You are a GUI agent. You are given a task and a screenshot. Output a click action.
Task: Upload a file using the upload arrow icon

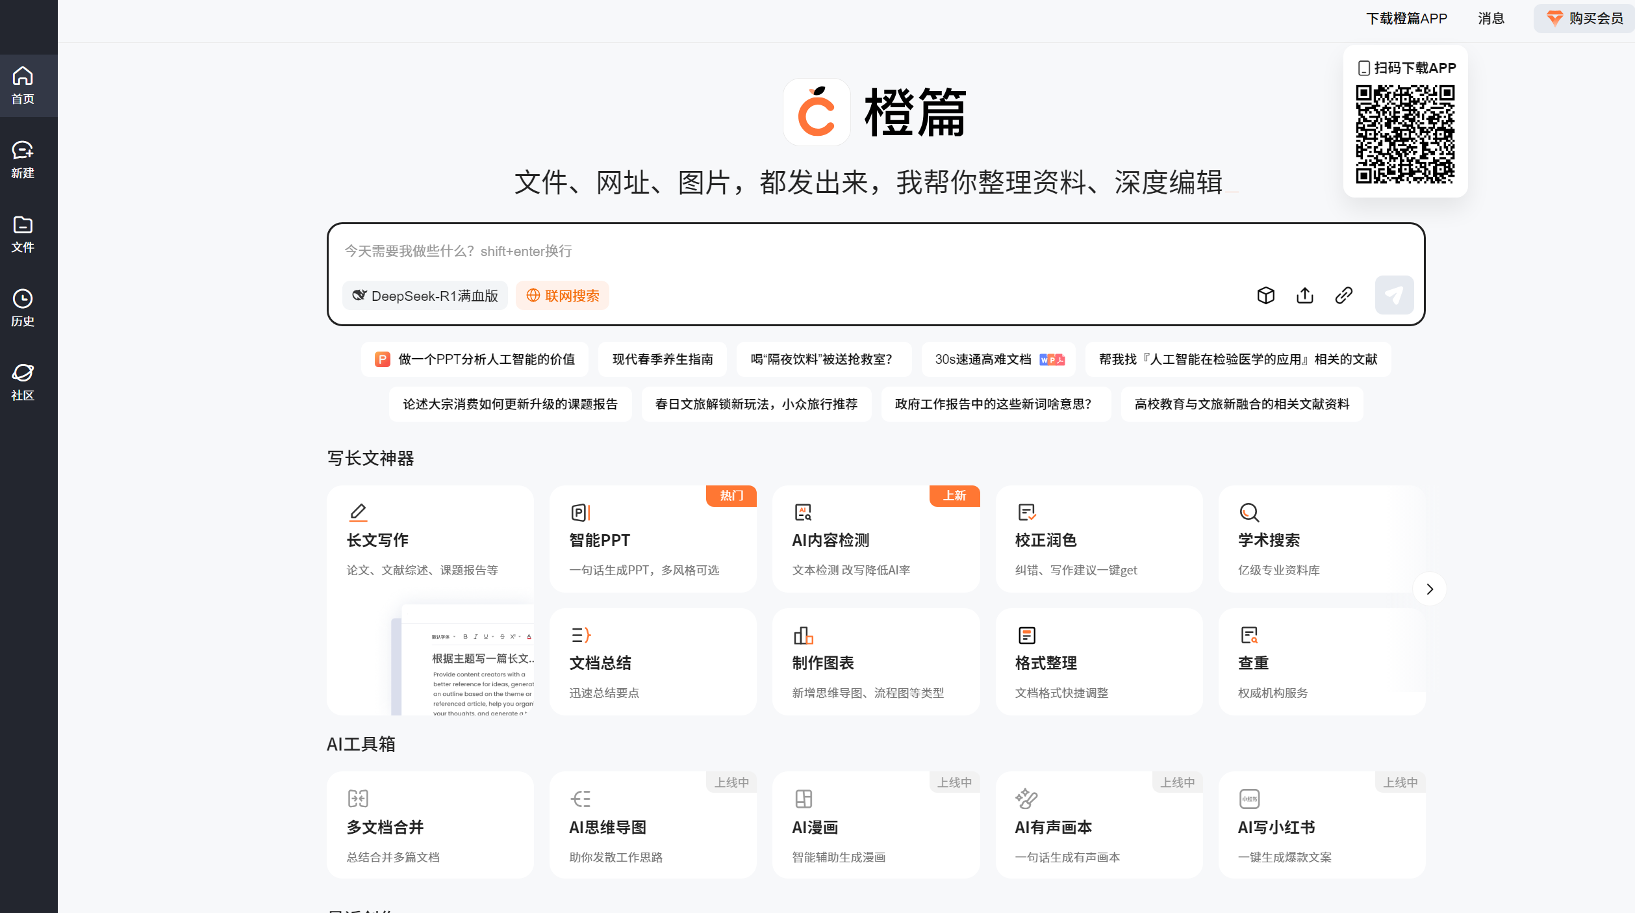pyautogui.click(x=1304, y=295)
